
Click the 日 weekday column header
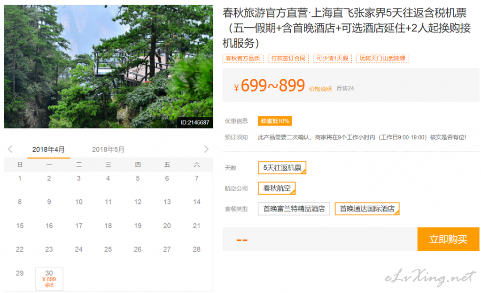20,165
